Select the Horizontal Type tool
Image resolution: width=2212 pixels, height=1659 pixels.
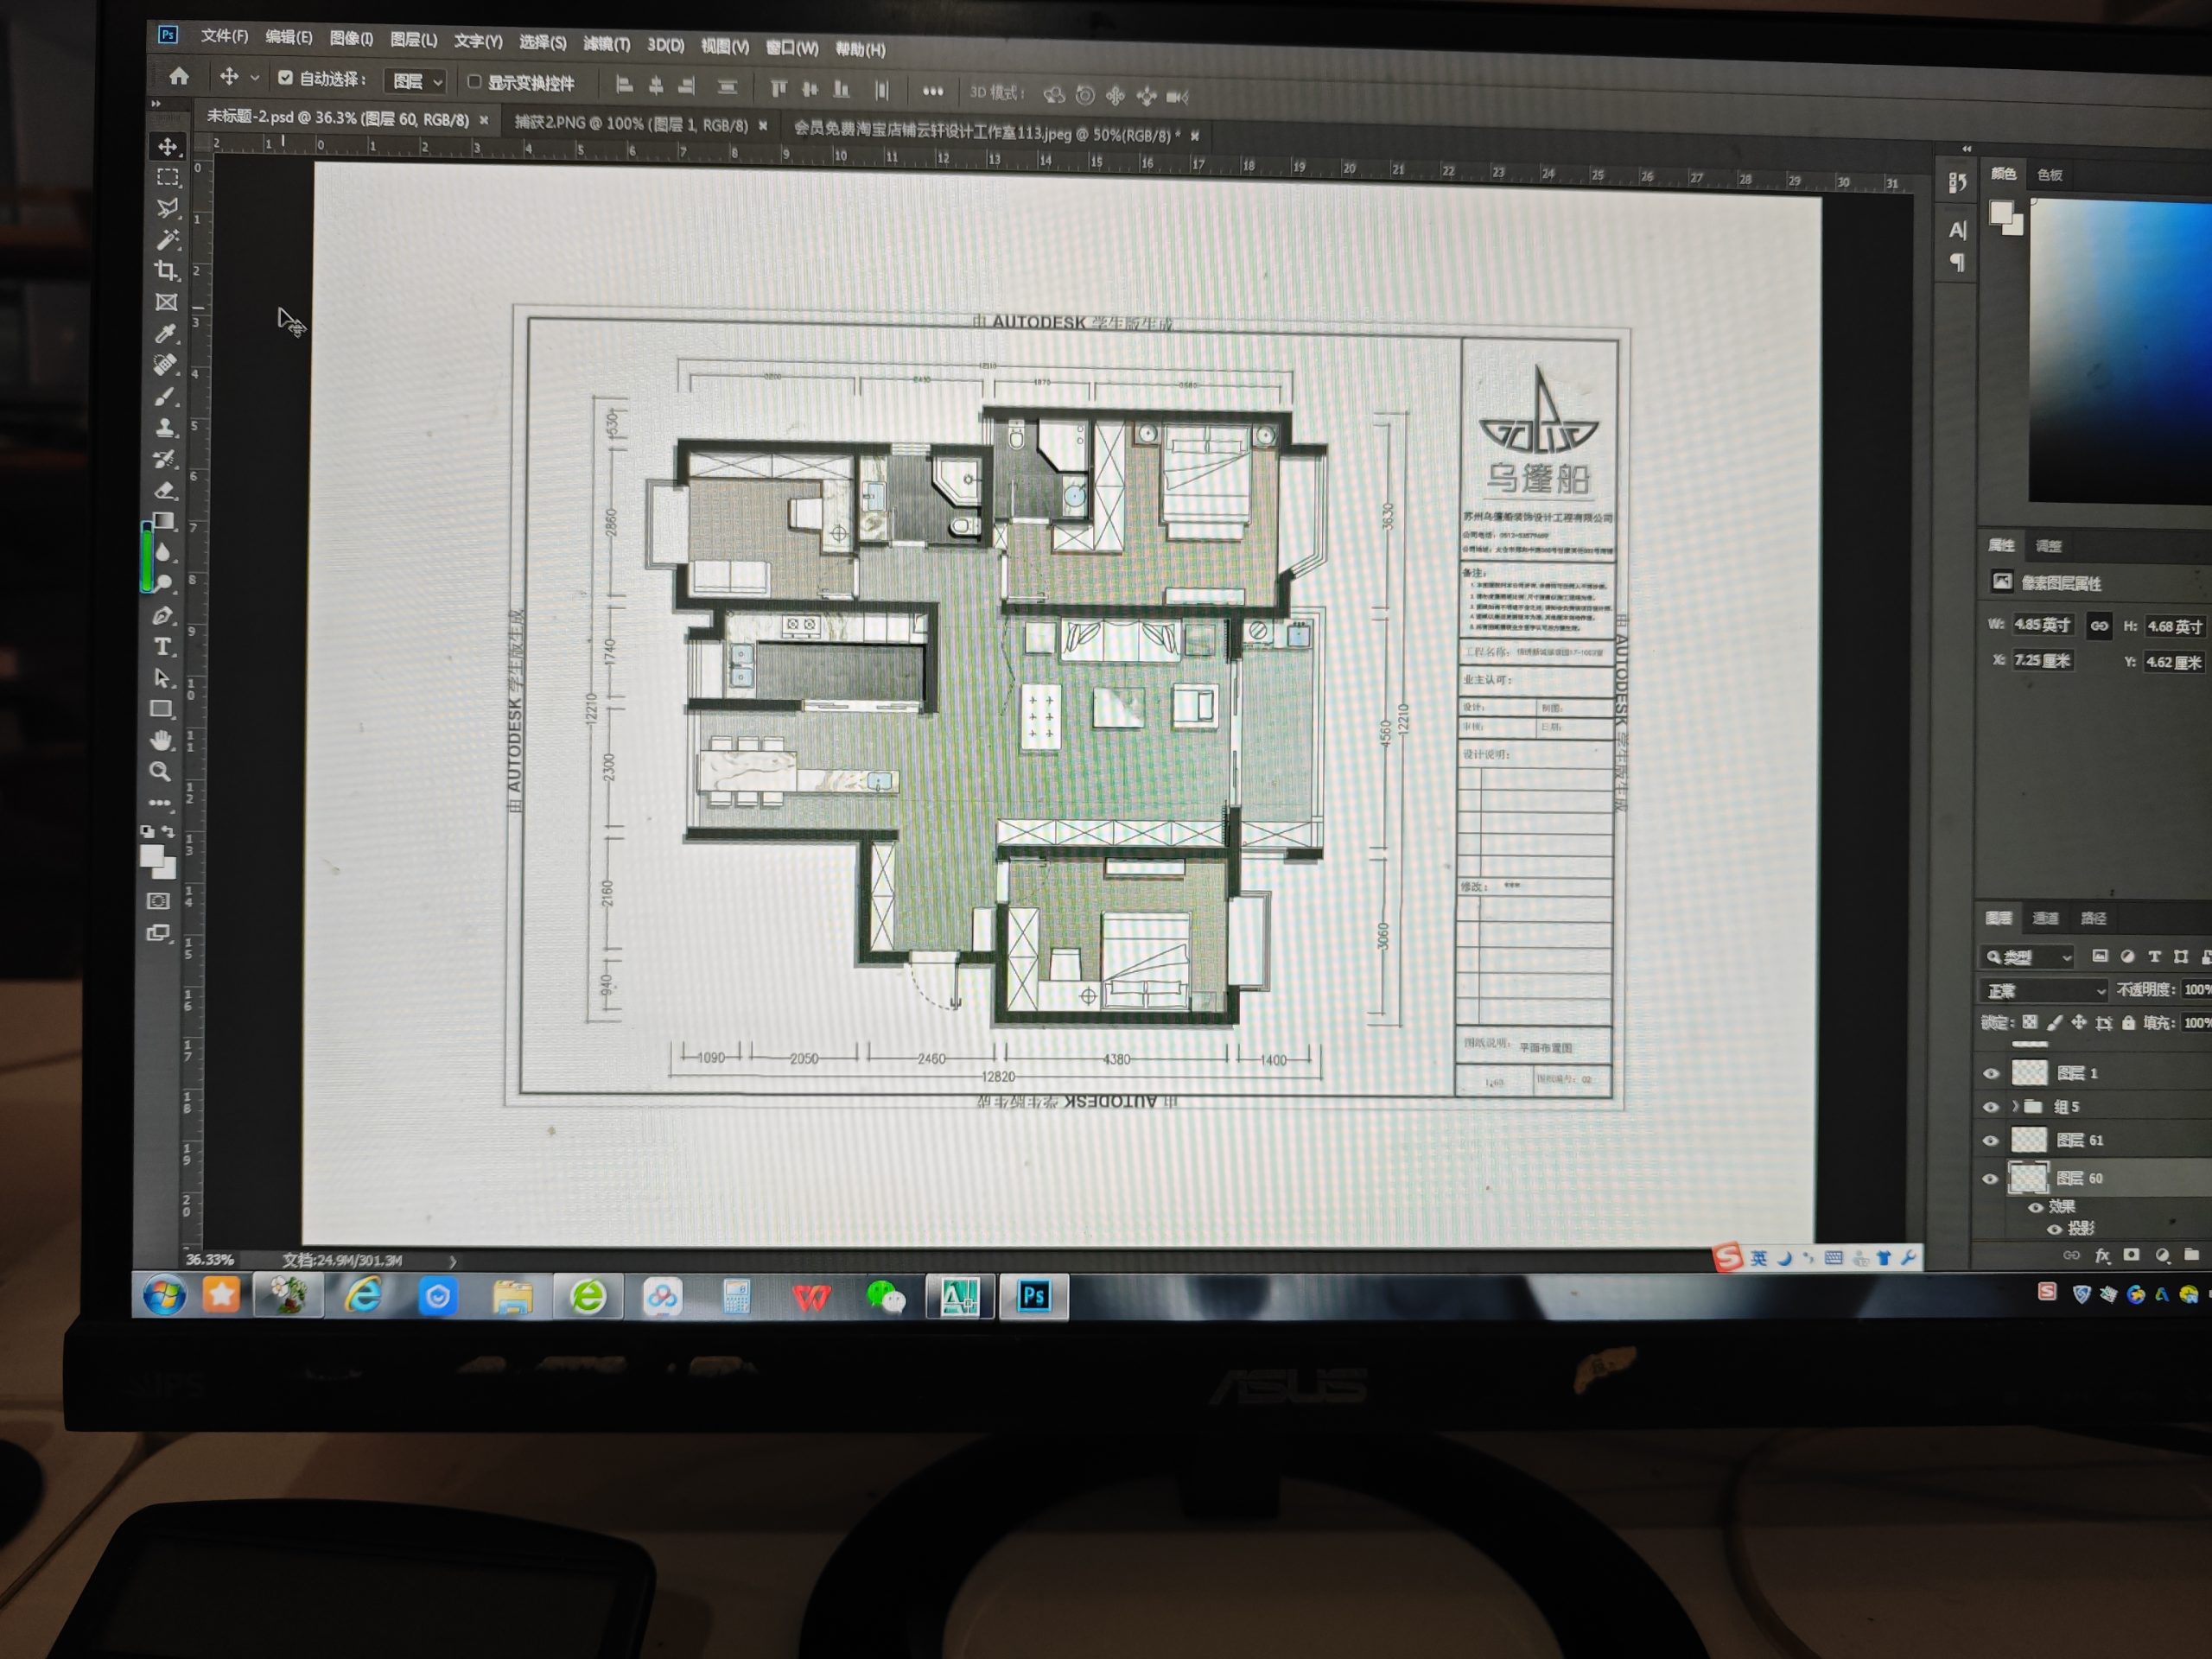[x=163, y=647]
